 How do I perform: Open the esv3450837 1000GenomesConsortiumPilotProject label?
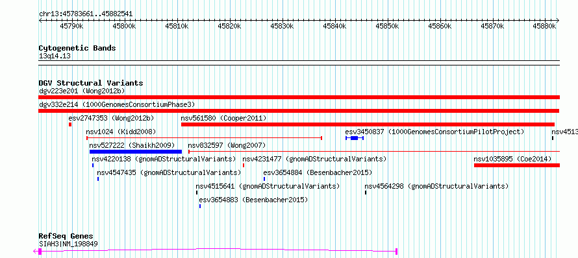tap(434, 132)
